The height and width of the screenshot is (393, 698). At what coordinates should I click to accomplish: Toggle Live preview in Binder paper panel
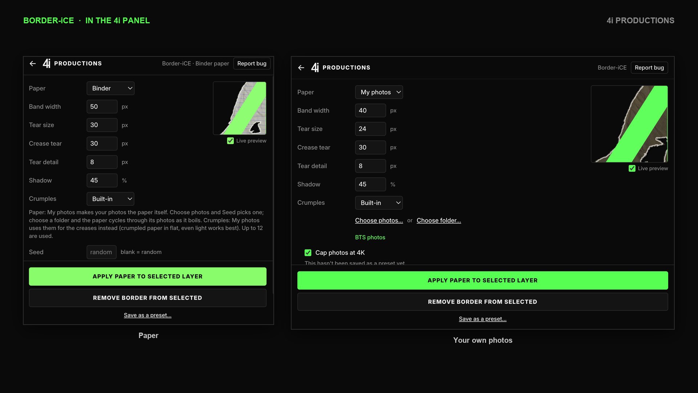[x=230, y=141]
